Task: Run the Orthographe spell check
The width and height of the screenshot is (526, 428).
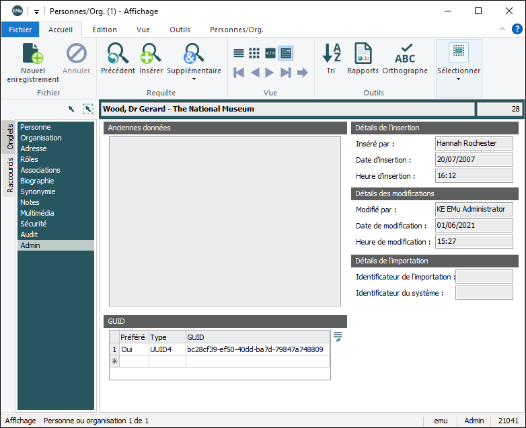Action: click(405, 54)
